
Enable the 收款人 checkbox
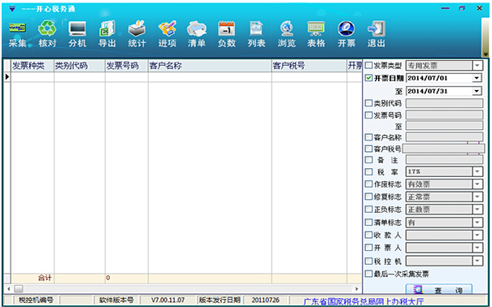[x=368, y=235]
